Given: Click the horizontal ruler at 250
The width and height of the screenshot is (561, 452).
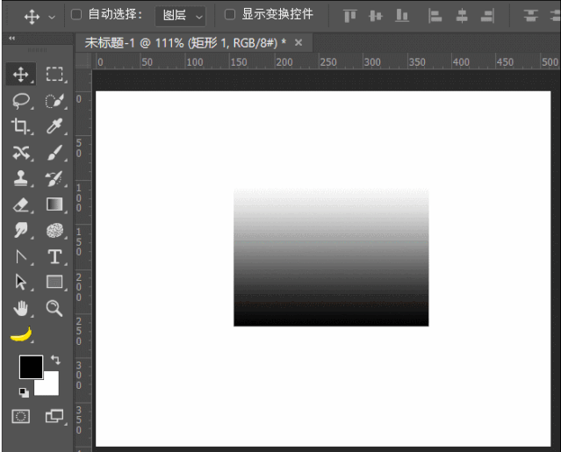Looking at the screenshot, I should click(x=328, y=61).
